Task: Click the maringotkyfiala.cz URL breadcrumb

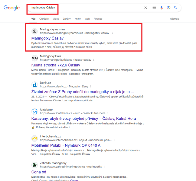Action: point(66,60)
